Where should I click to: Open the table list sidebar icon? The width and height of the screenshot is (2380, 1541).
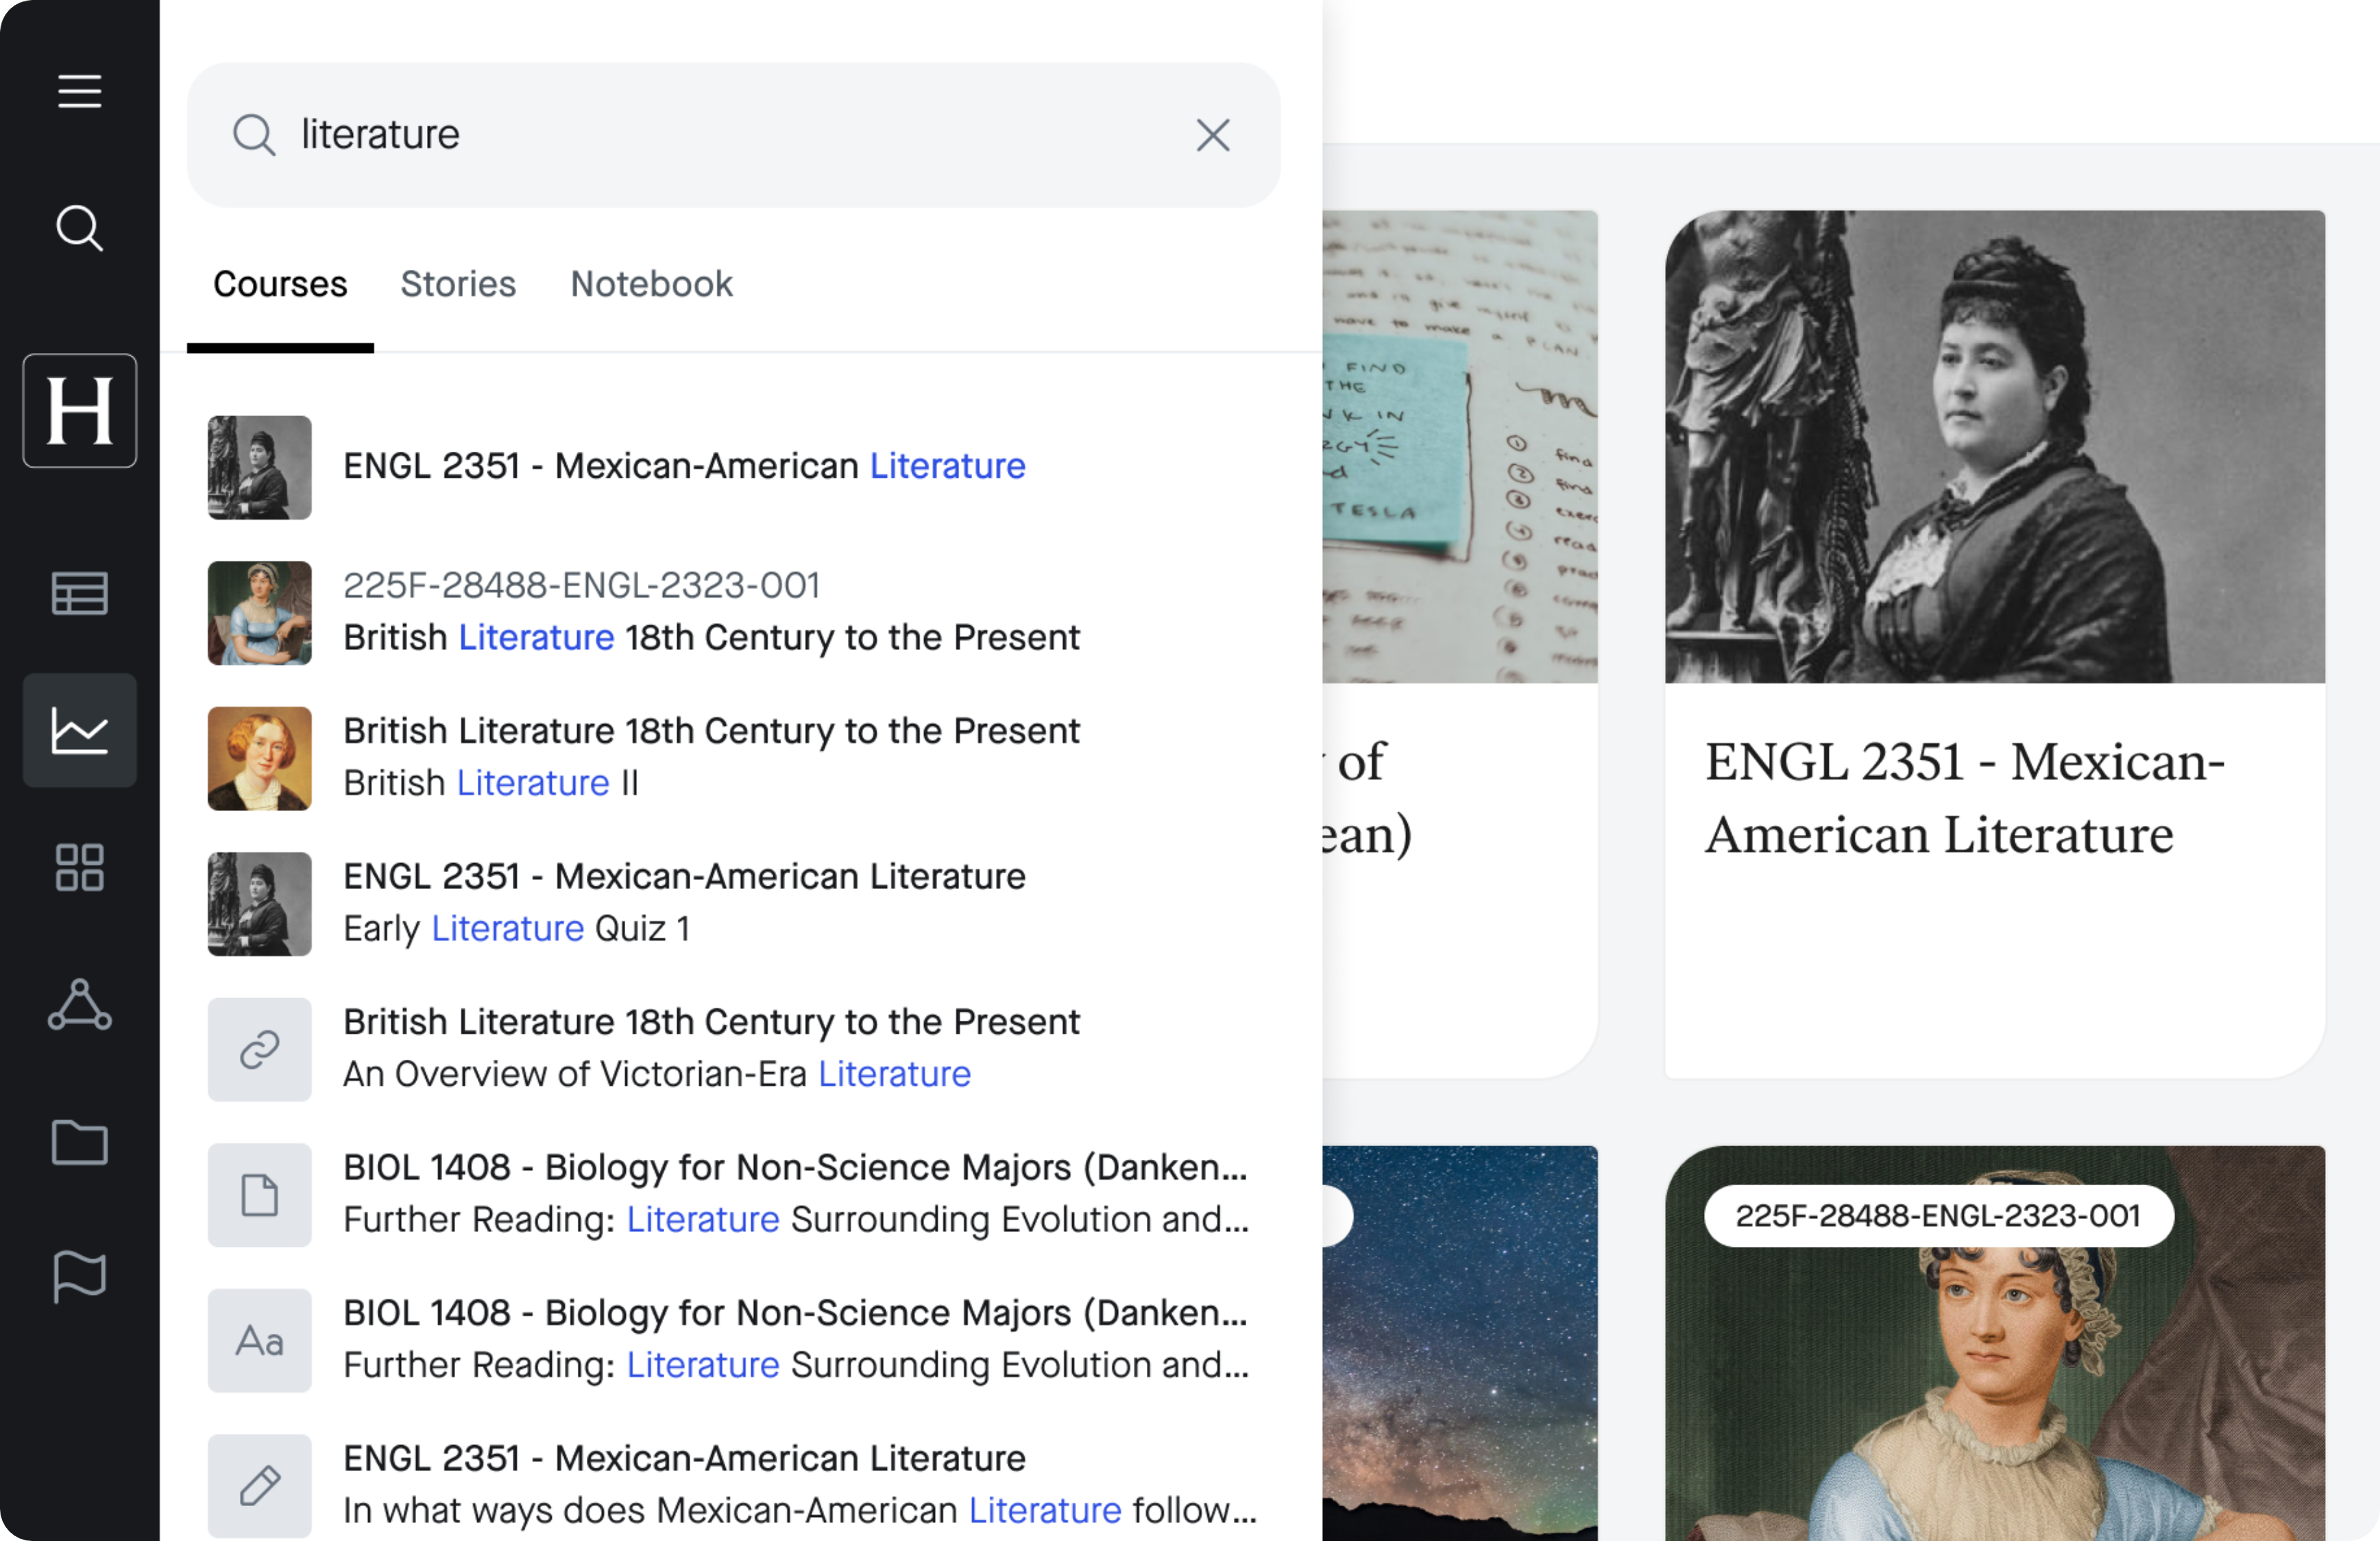[x=79, y=593]
